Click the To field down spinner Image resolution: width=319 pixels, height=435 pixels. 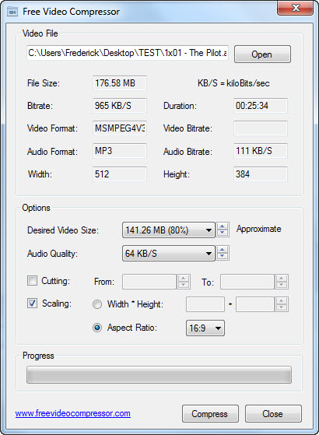click(x=282, y=285)
